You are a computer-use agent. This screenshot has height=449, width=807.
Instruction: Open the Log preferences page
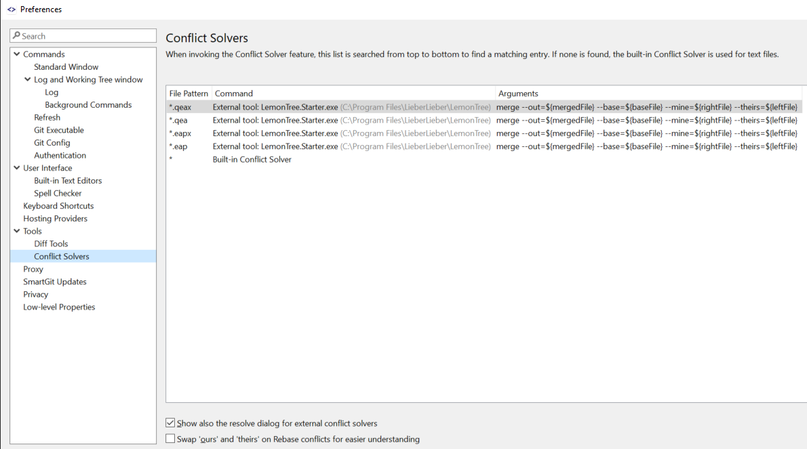[52, 92]
